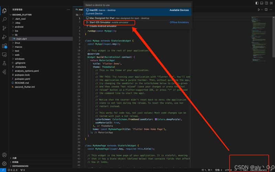
Task: Customize layout icon in title bar
Action: coord(271,3)
